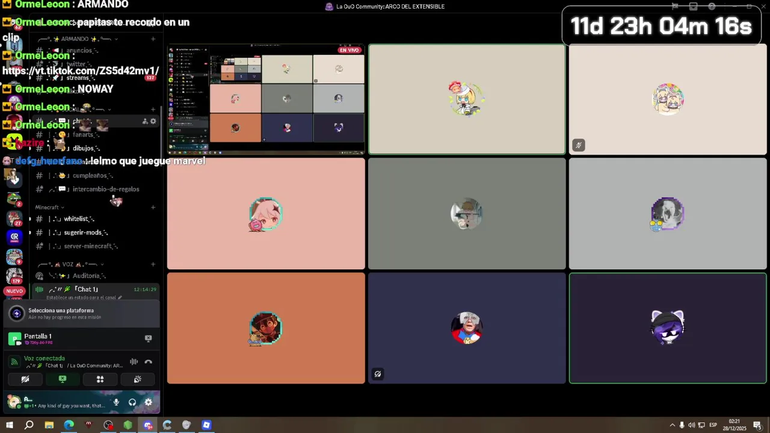The image size is (770, 433).
Task: Toggle noise suppression waveform icon
Action: click(x=134, y=361)
